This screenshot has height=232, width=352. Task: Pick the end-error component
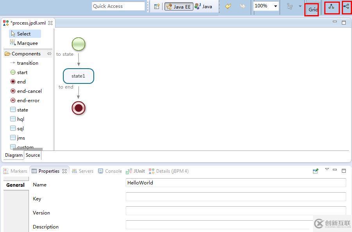click(x=25, y=101)
